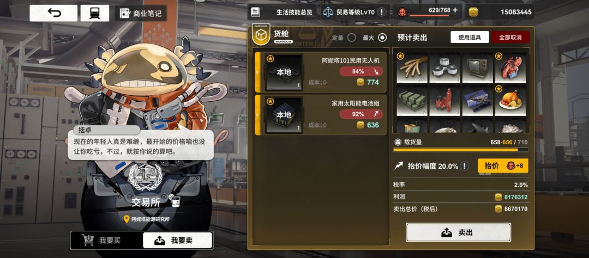Click the 抬价 raise price button
589x258 pixels.
(x=503, y=166)
